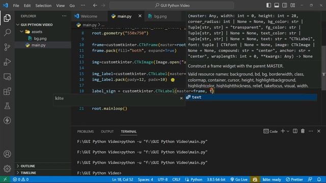This screenshot has width=326, height=183.
Task: Open the Testing flask view
Action: click(x=7, y=106)
